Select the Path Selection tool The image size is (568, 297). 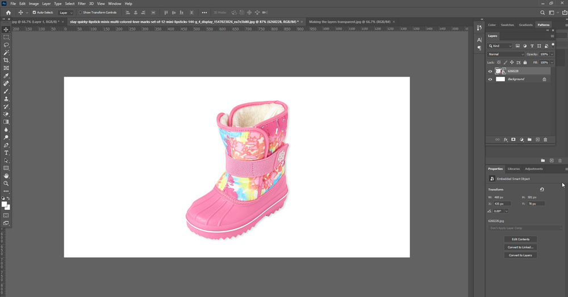(6, 160)
